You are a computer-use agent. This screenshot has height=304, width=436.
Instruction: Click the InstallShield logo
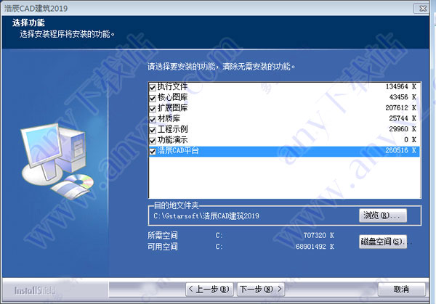click(35, 290)
